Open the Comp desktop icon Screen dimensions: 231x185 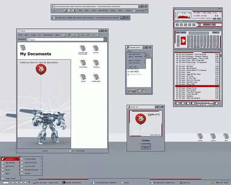tap(200, 136)
